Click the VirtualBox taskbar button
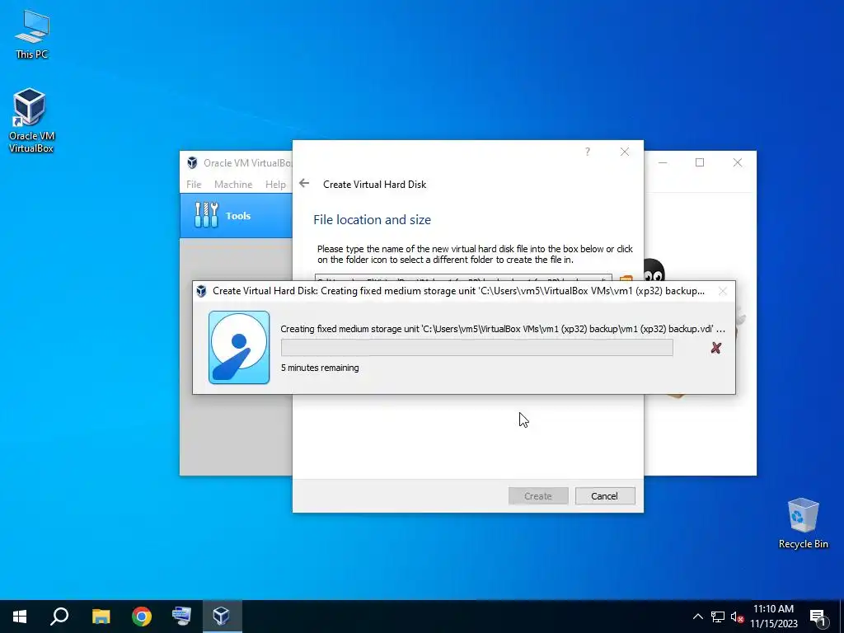Viewport: 844px width, 633px height. click(x=222, y=617)
